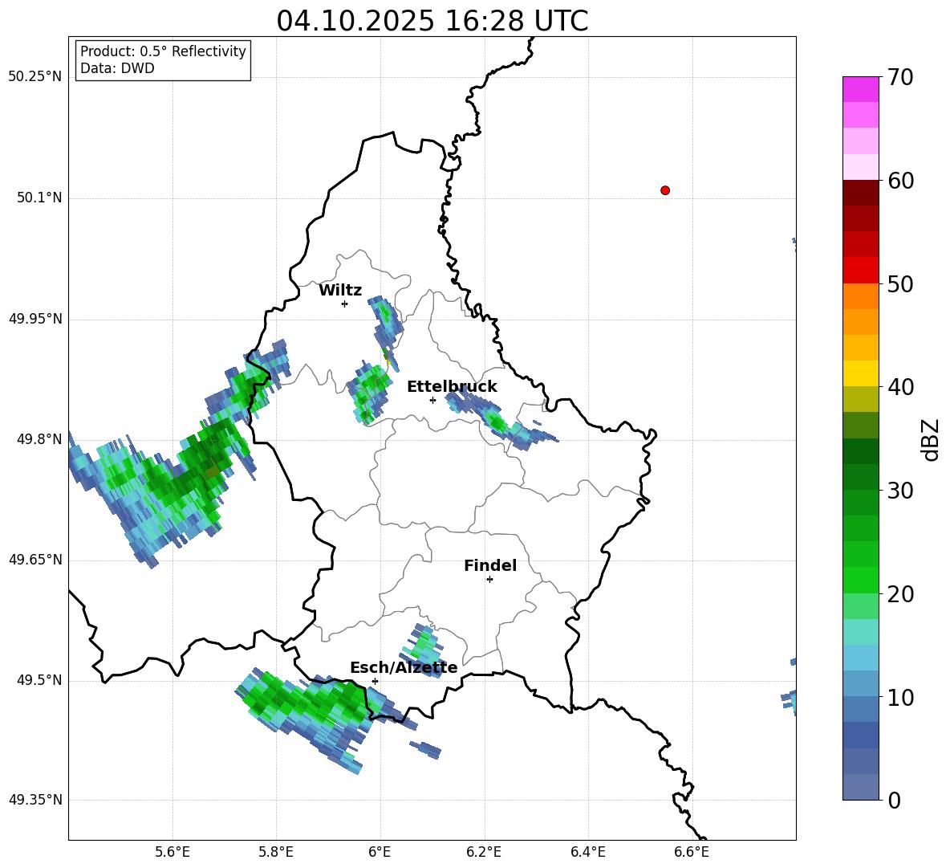950x868 pixels.
Task: Click the latitude label 49.65°N
Action: (x=35, y=560)
